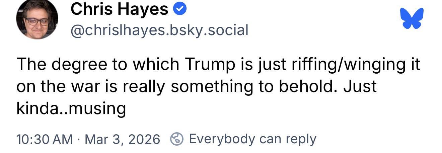Click the word Trump in the post
Screen dimensions: 442x153
208,64
